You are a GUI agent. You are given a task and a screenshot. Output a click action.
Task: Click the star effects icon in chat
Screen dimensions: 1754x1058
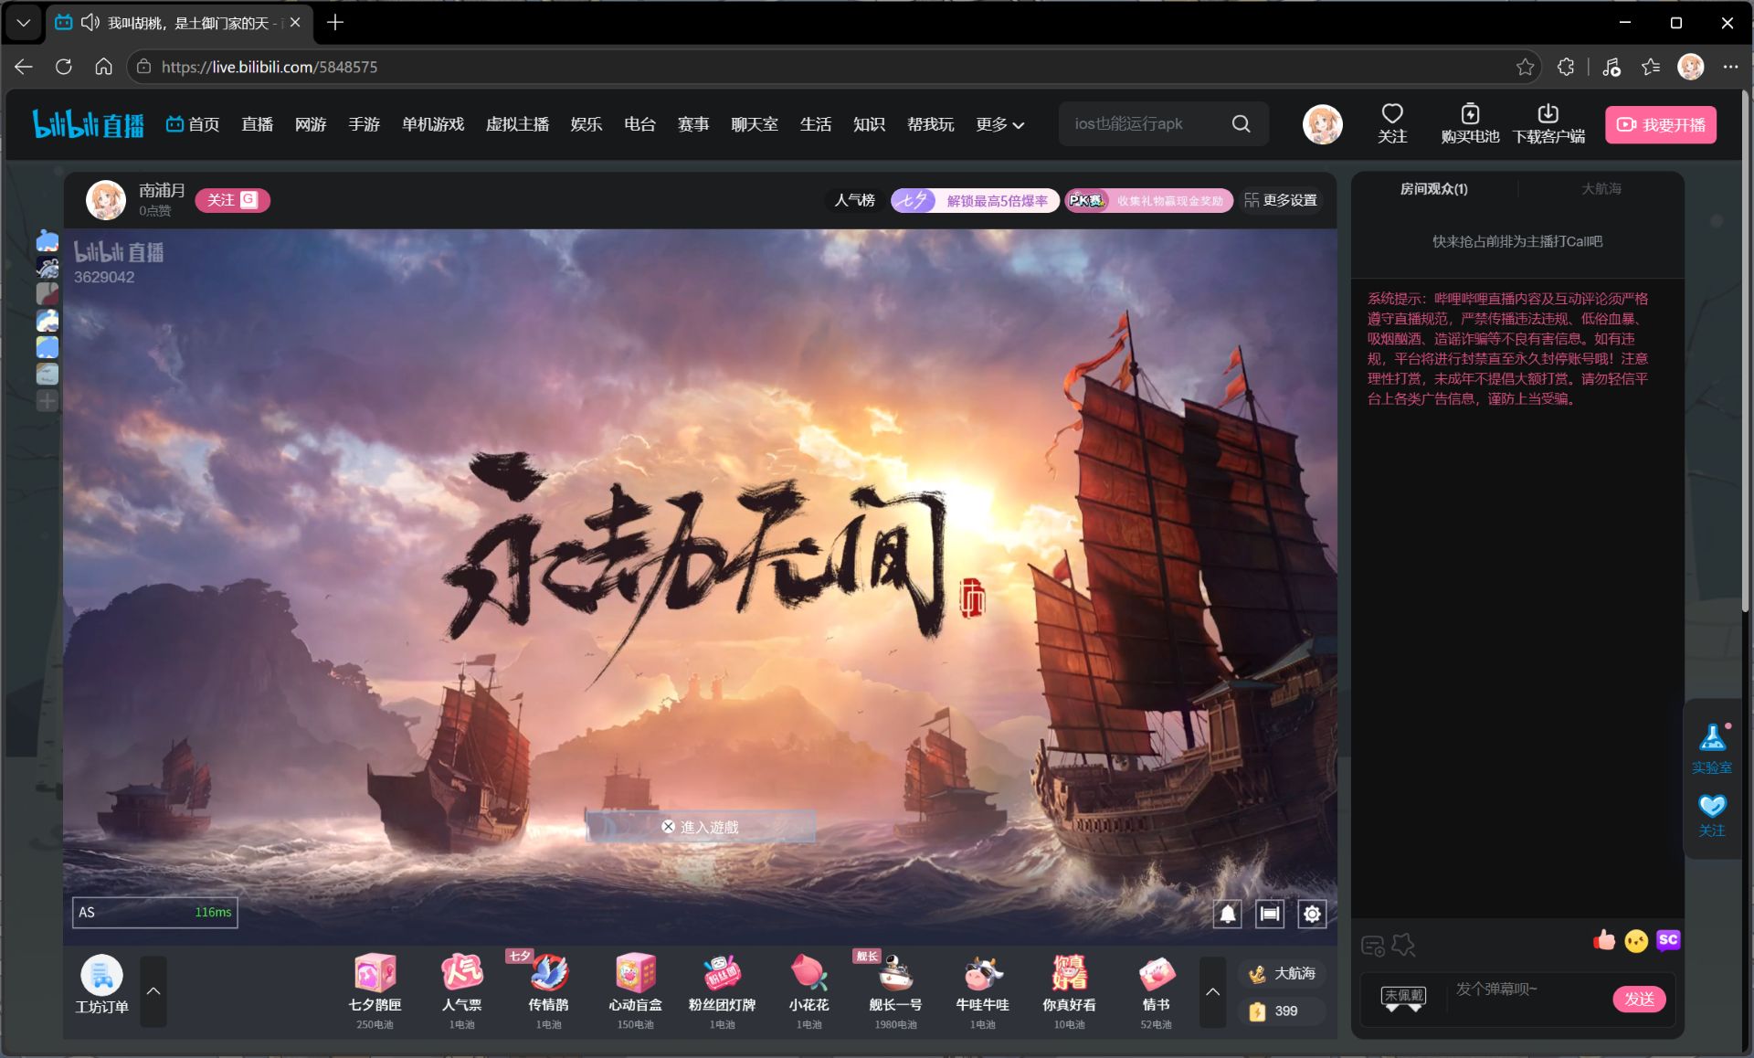(x=1404, y=945)
